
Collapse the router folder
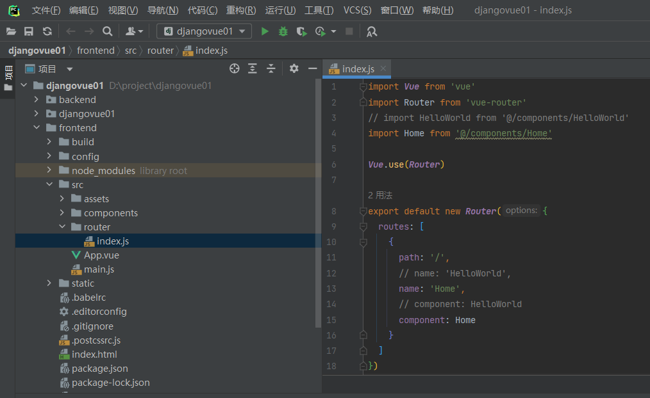click(62, 227)
